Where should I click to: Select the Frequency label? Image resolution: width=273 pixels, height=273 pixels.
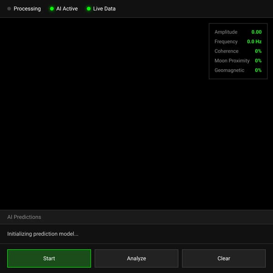226,41
